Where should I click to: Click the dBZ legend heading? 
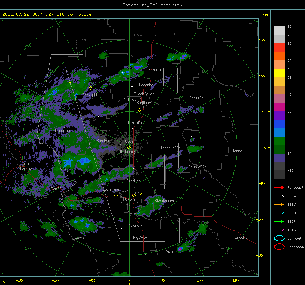[x=287, y=18]
